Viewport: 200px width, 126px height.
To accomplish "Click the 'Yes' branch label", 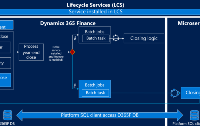I will pyautogui.click(x=75, y=86).
